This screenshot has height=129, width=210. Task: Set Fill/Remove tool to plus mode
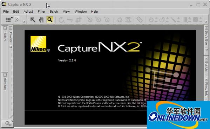(x=201, y=18)
